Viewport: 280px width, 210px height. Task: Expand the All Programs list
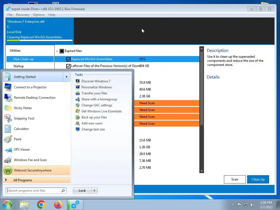[37, 180]
